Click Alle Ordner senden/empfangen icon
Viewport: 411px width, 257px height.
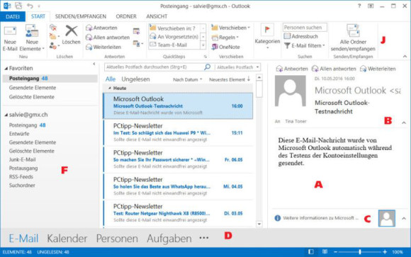(353, 30)
